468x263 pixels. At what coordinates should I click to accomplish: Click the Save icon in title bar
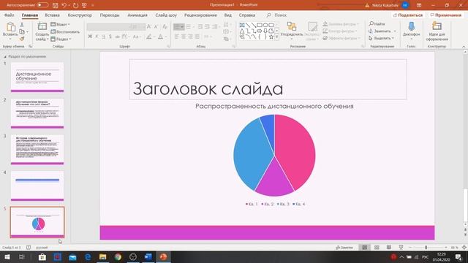click(56, 5)
